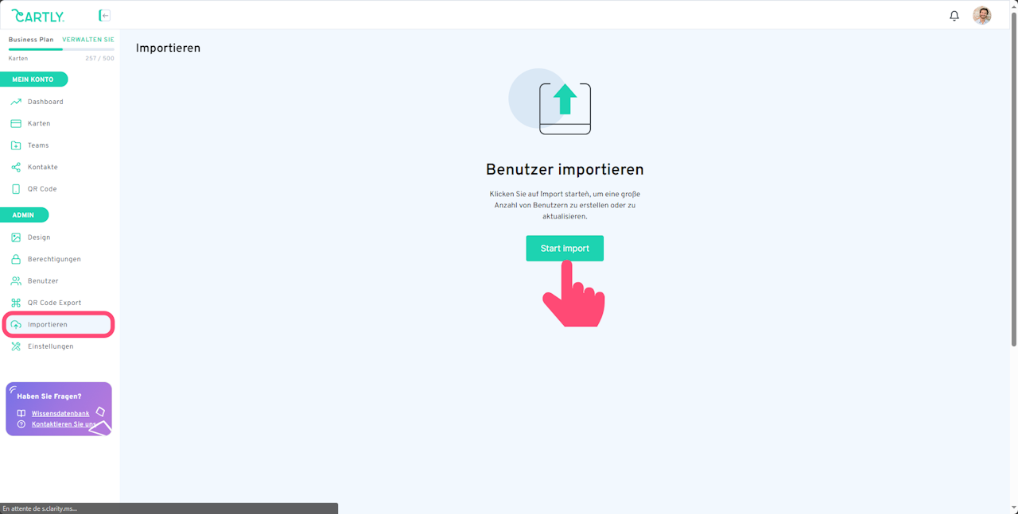Click the Karten card icon
The image size is (1018, 514).
(16, 124)
